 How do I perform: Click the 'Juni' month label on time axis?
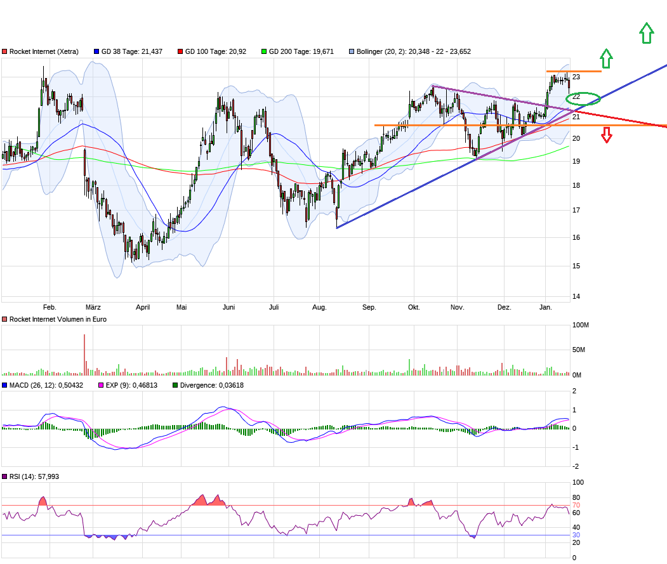click(229, 307)
